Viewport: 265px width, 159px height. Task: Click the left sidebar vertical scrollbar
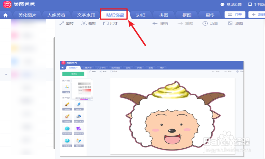54,93
